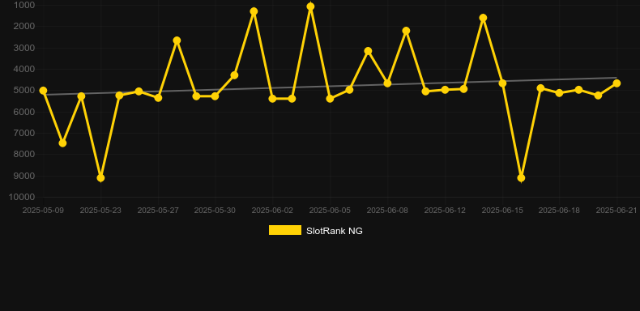Click the 2025-06-08 x-axis label
The image size is (640, 311).
[x=387, y=211]
